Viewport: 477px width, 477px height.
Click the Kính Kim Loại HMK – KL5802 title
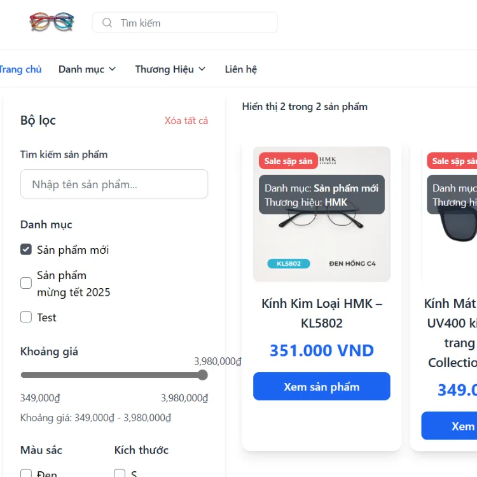pos(321,313)
